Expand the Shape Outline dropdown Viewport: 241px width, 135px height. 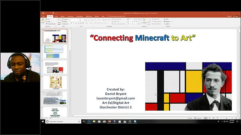157,21
